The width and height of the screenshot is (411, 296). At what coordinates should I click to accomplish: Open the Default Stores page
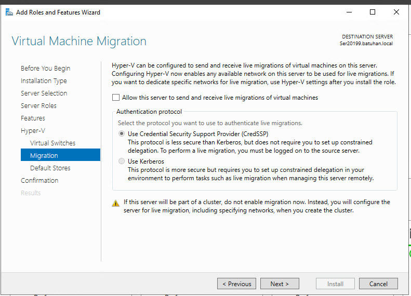click(x=50, y=168)
